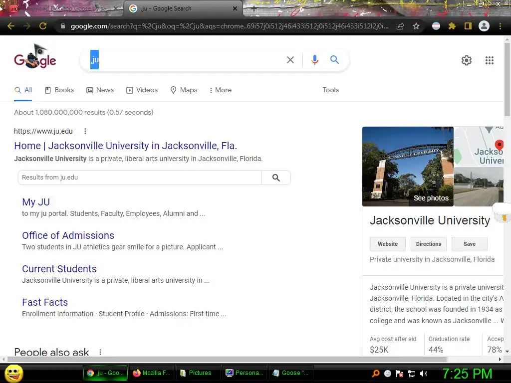Open a new browser tab

click(254, 9)
